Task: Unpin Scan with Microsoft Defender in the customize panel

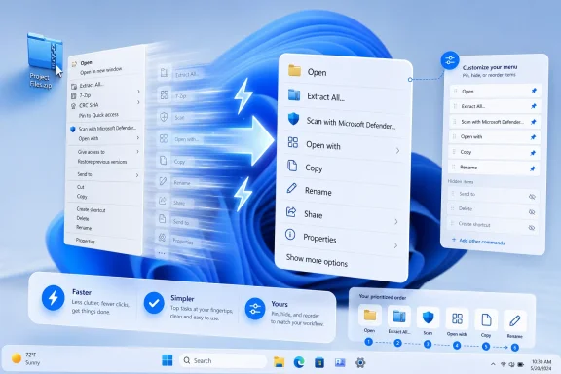Action: click(534, 122)
